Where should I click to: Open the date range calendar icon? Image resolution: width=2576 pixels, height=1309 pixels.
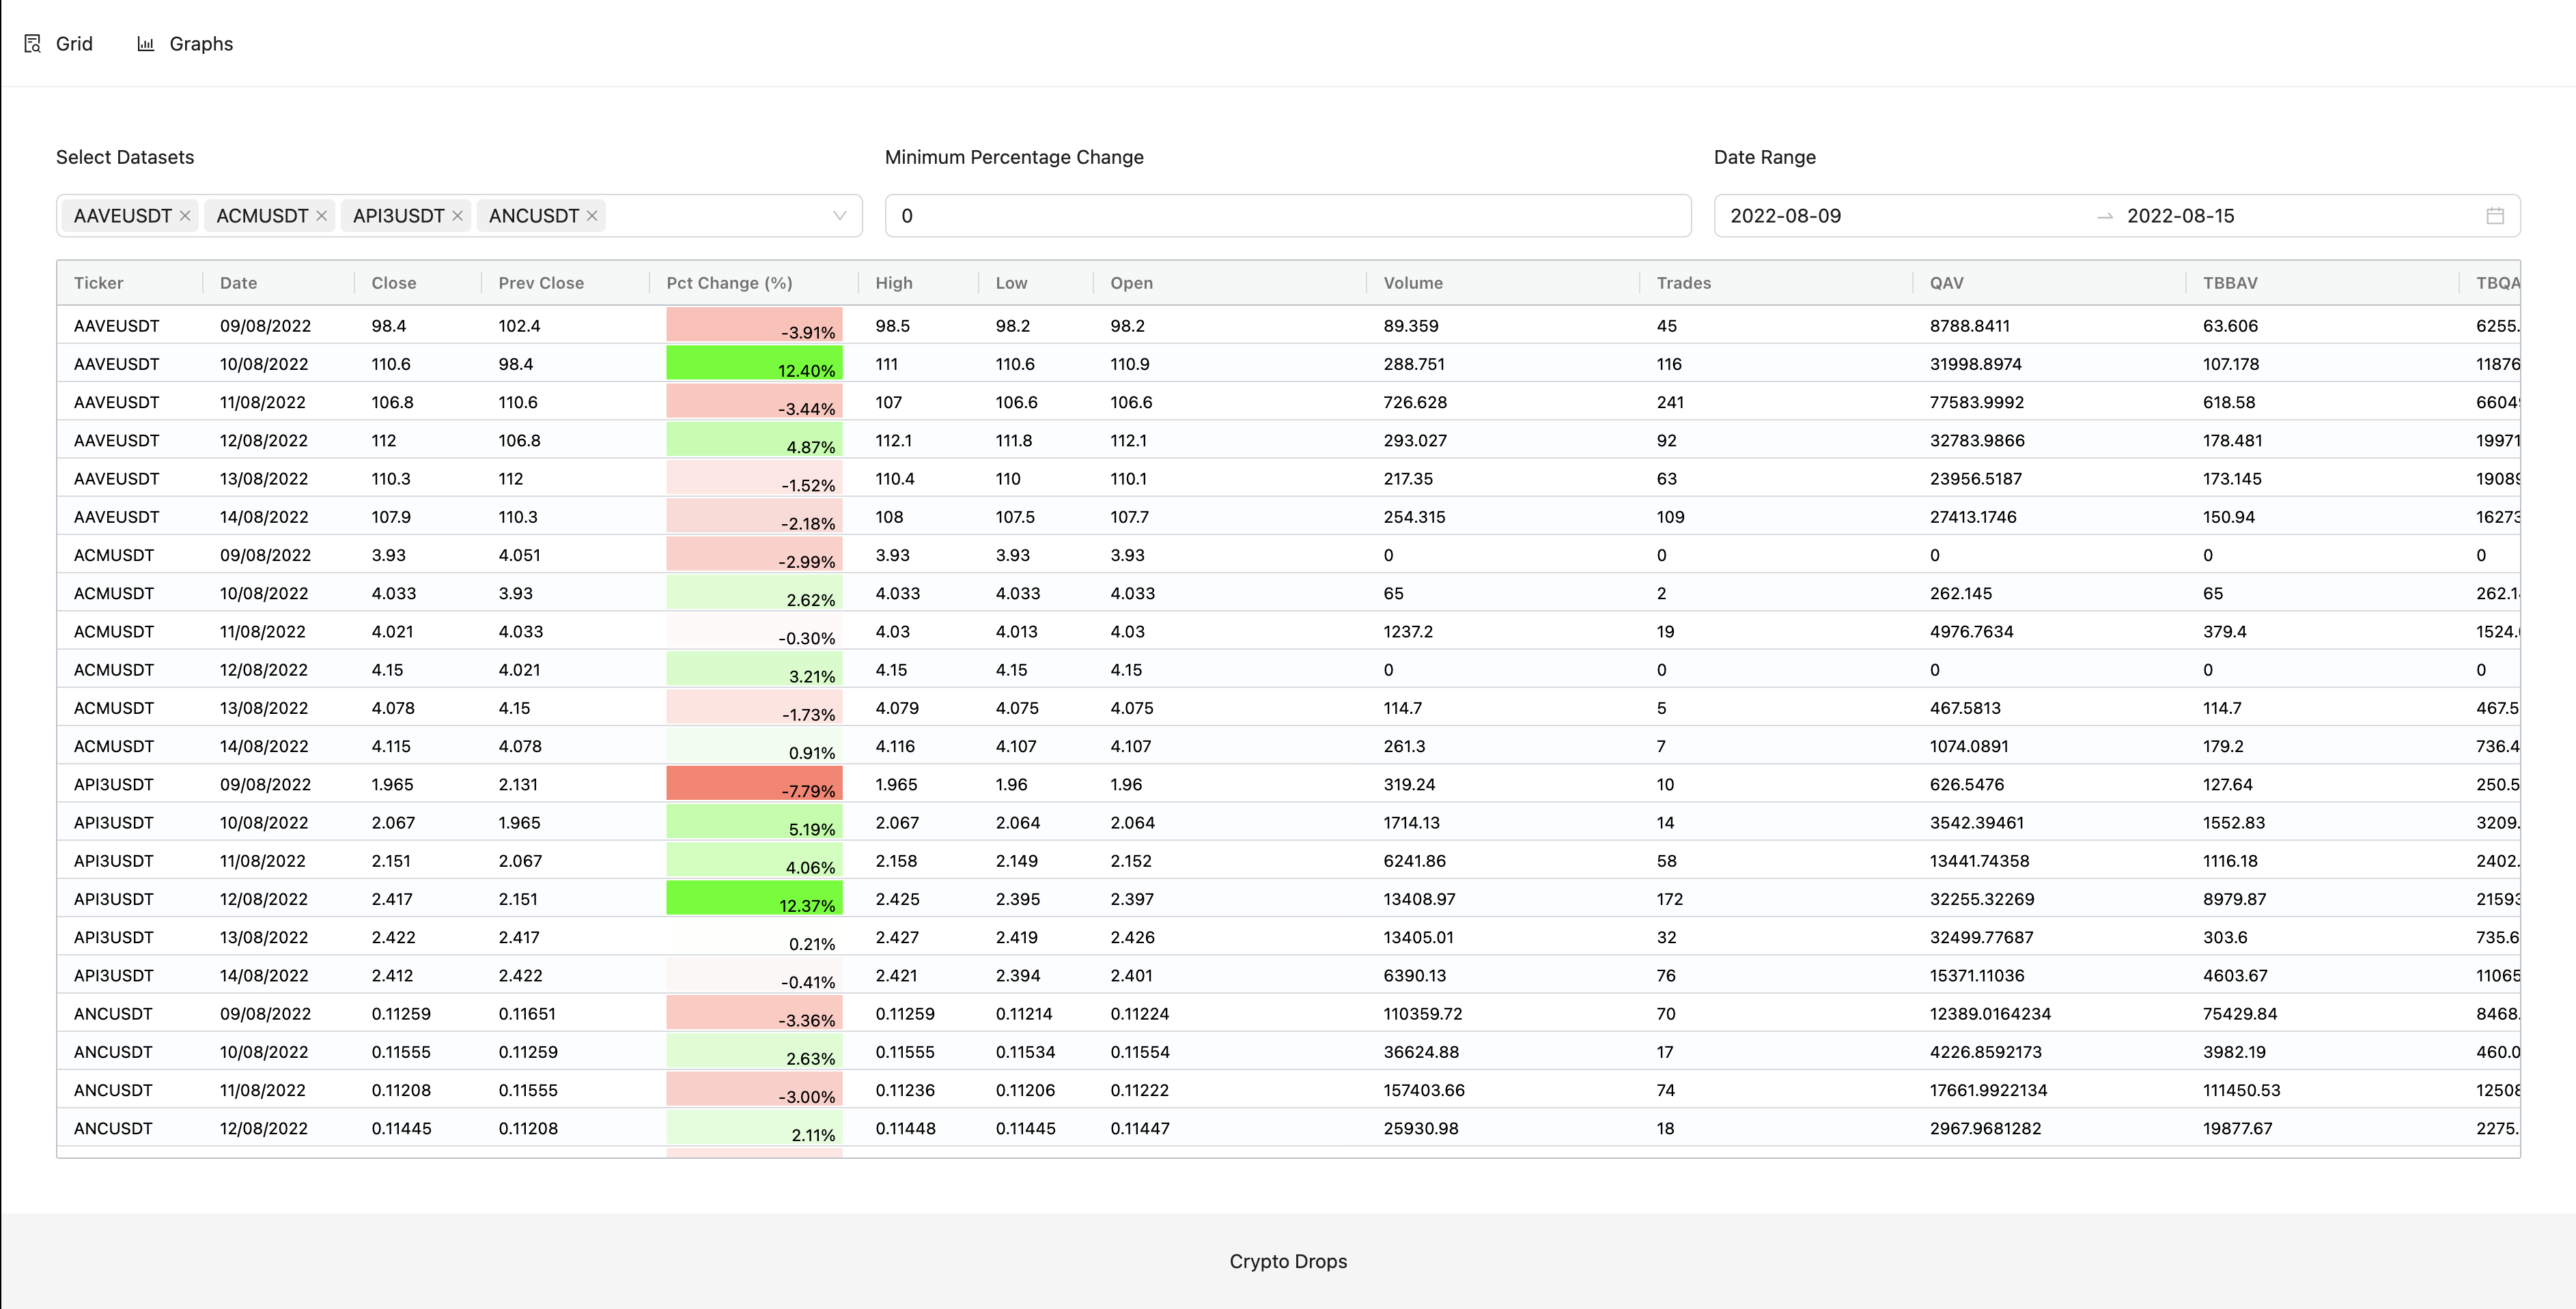pyautogui.click(x=2493, y=215)
